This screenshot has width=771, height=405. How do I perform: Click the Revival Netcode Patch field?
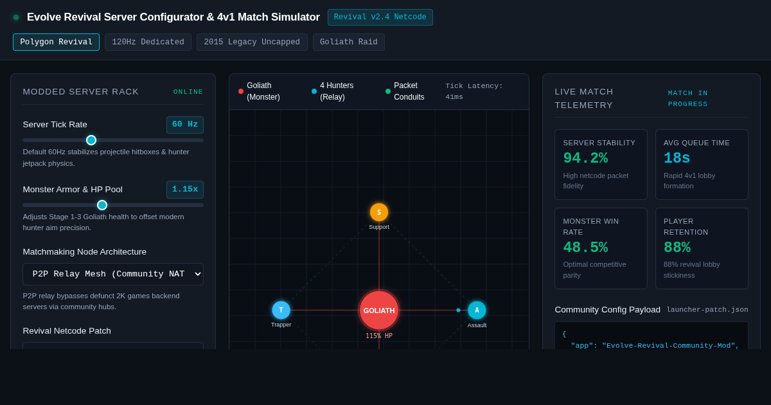pyautogui.click(x=113, y=346)
